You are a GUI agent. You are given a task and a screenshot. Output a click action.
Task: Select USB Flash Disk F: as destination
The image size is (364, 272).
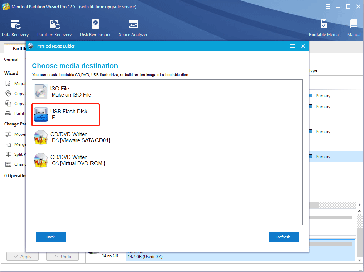coord(65,114)
